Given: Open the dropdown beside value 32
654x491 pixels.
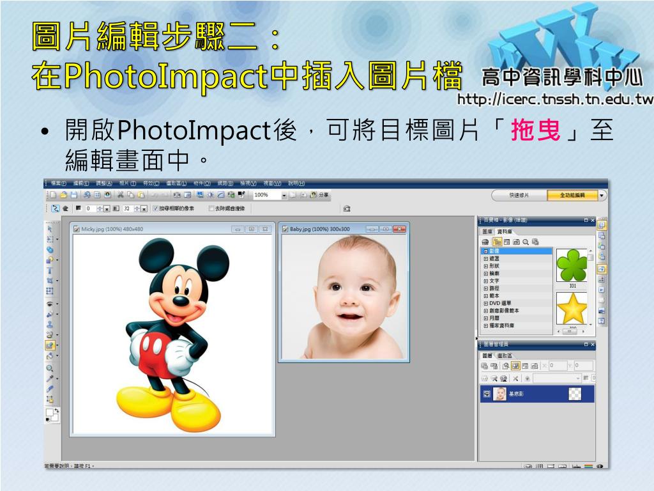Looking at the screenshot, I should point(144,208).
